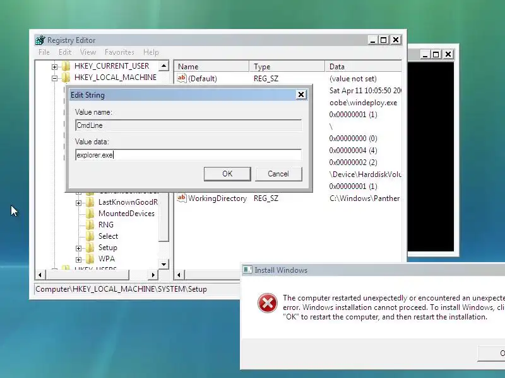
Task: Select the WPA key label
Action: [106, 259]
